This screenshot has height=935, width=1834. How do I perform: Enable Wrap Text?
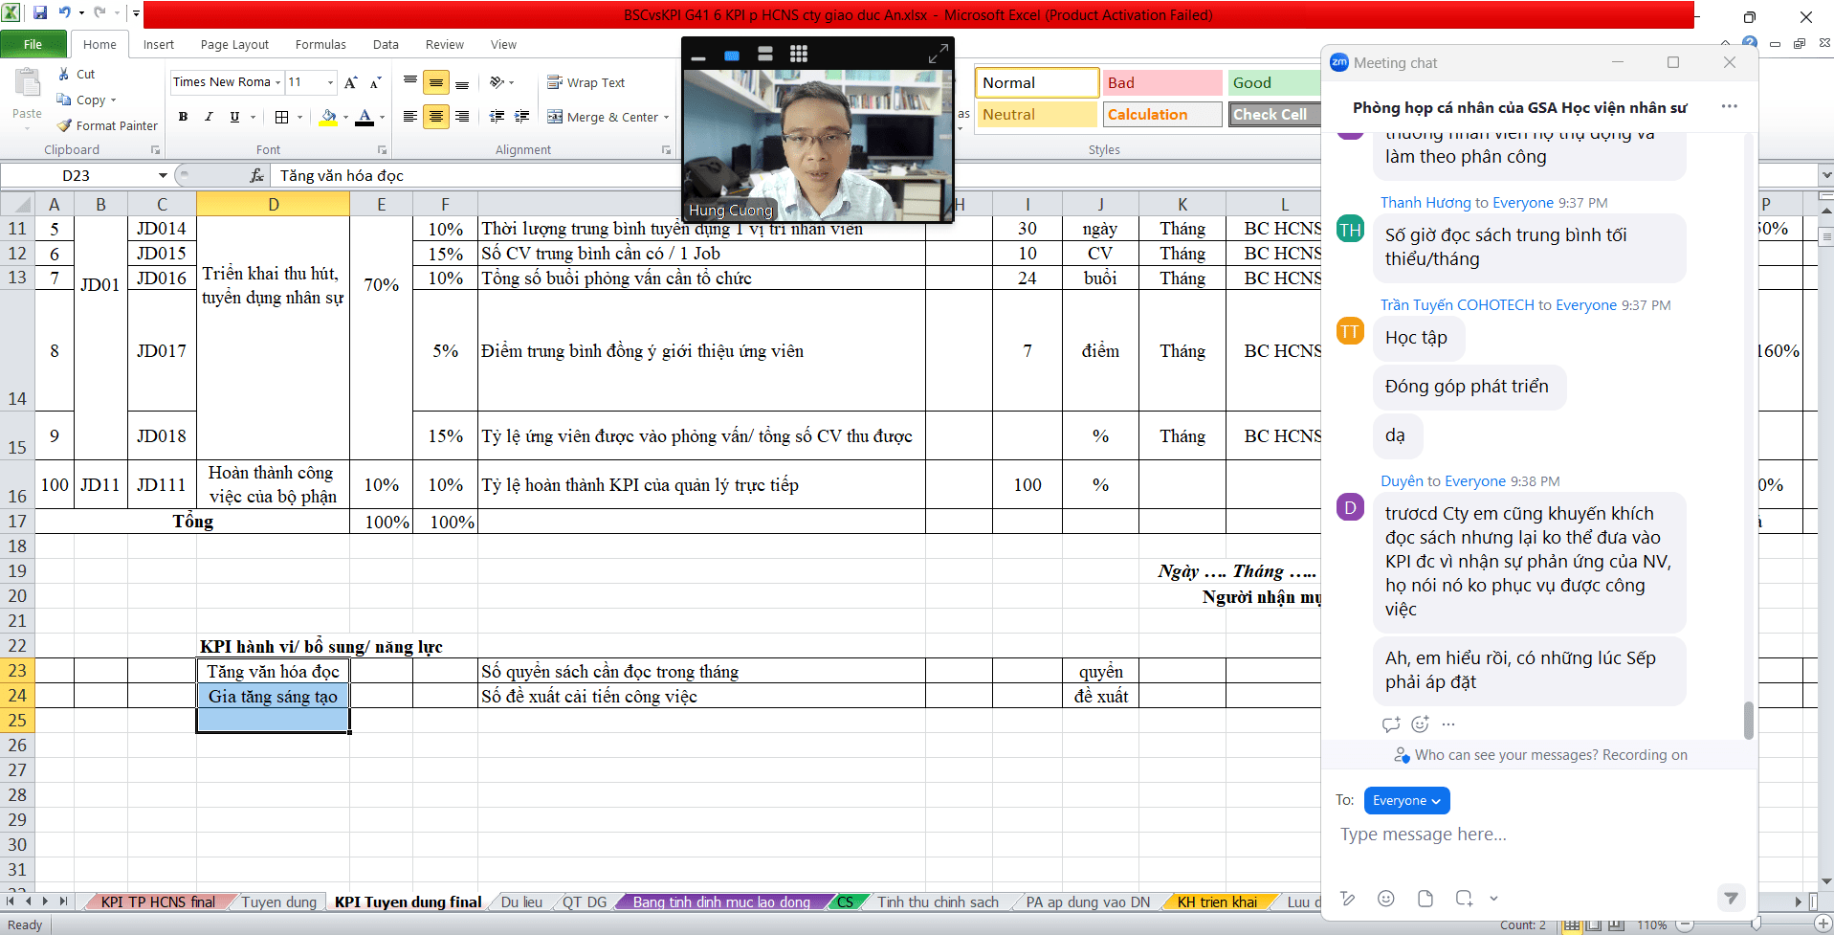(x=586, y=82)
